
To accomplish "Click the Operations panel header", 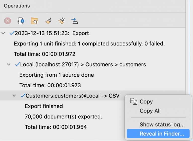I will click(x=17, y=6).
